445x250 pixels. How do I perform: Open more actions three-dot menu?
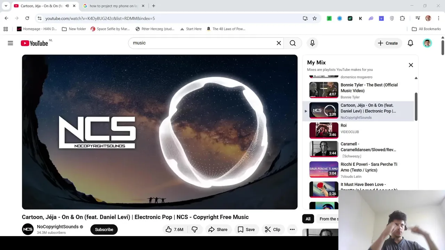pos(292,230)
